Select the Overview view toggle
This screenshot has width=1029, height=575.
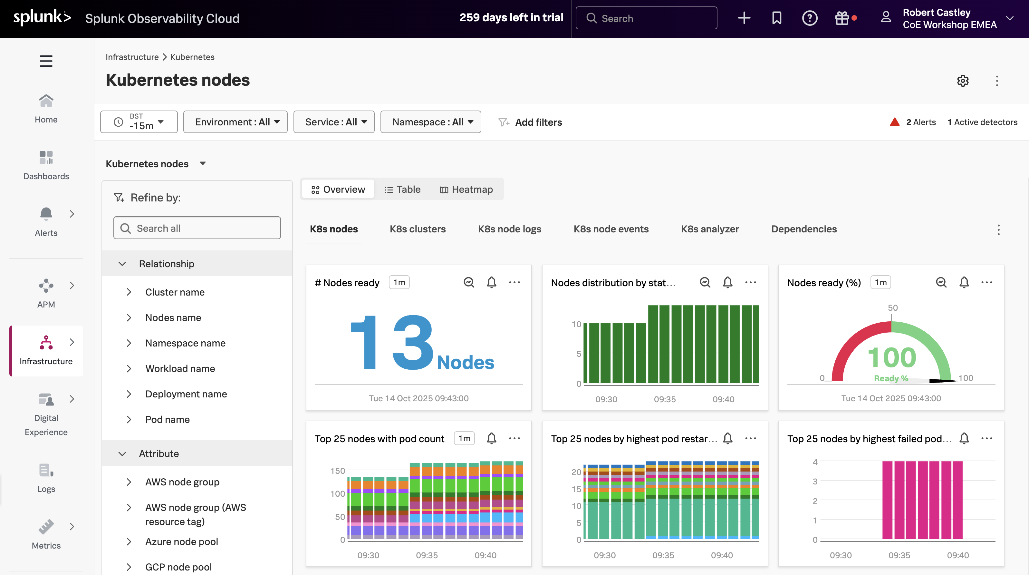(338, 190)
